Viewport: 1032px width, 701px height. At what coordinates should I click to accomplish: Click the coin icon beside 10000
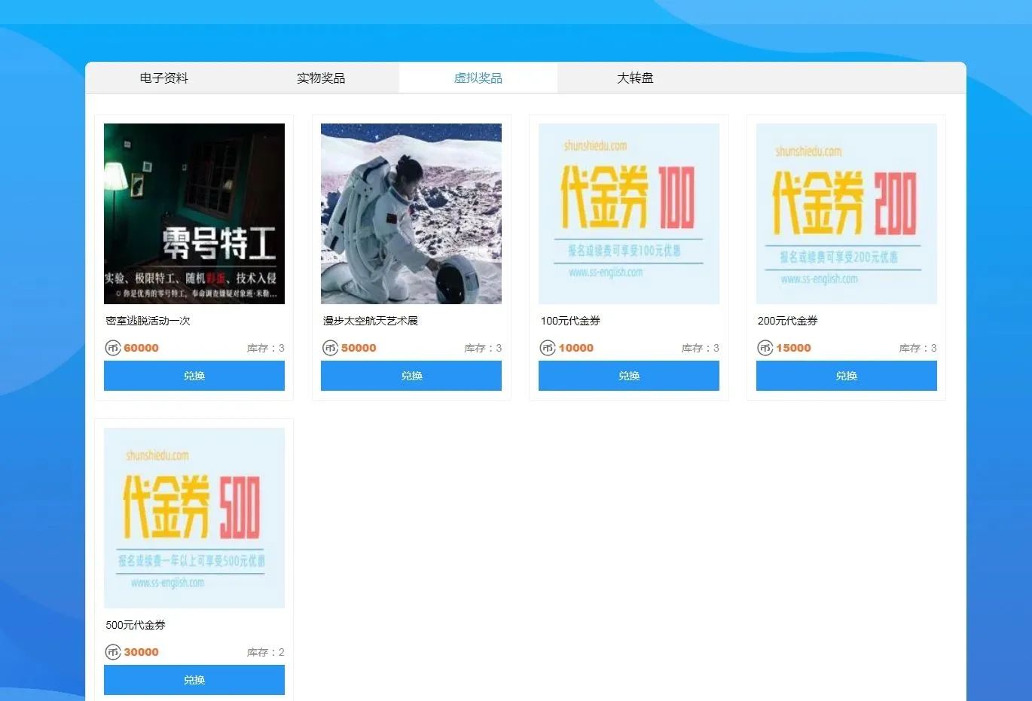click(548, 348)
